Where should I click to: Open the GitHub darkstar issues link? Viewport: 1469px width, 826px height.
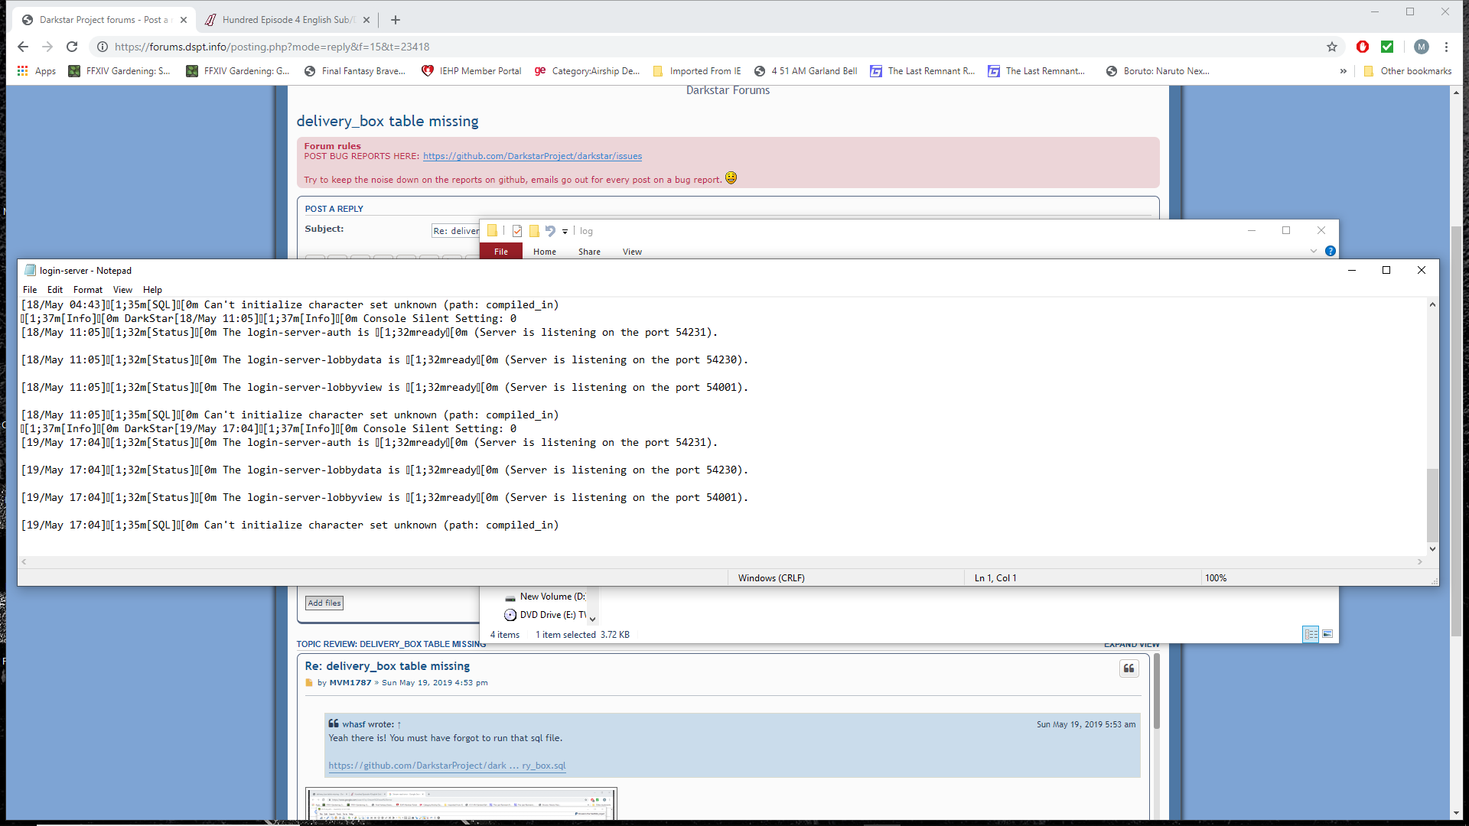click(532, 156)
